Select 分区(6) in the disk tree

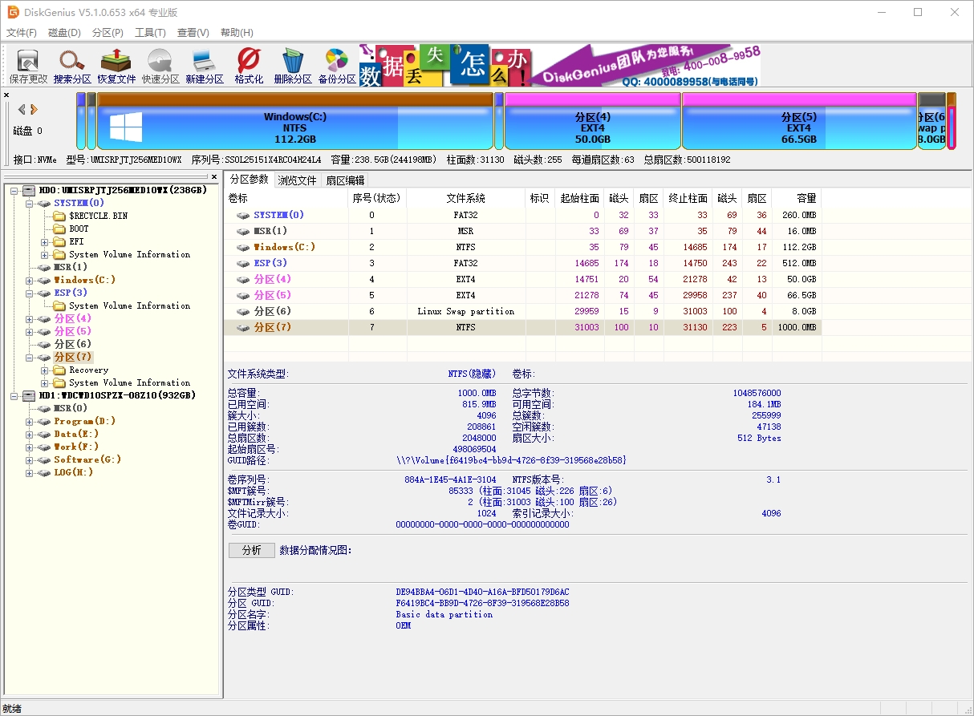coord(73,344)
